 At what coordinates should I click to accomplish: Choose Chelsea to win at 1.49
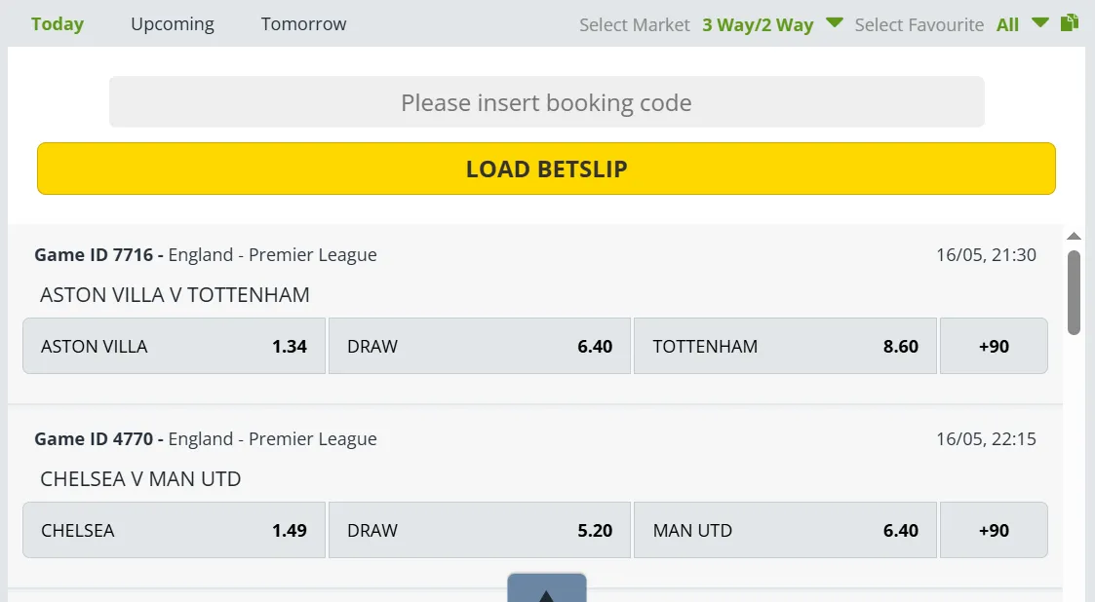click(x=174, y=530)
